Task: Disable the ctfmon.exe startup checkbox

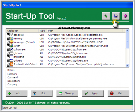Action: (8, 49)
